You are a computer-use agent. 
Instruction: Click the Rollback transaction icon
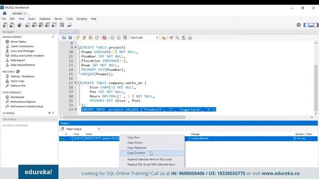point(119,38)
